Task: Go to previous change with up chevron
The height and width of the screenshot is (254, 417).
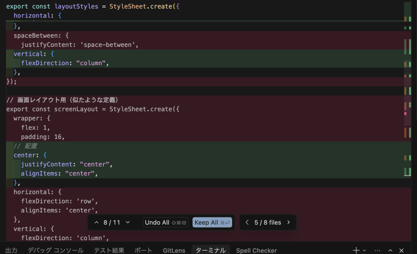Action: tap(97, 223)
